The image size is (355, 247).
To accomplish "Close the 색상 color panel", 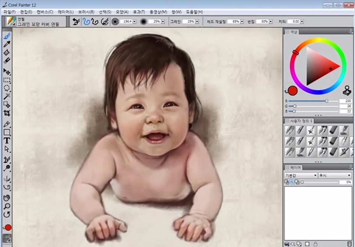I will click(287, 32).
